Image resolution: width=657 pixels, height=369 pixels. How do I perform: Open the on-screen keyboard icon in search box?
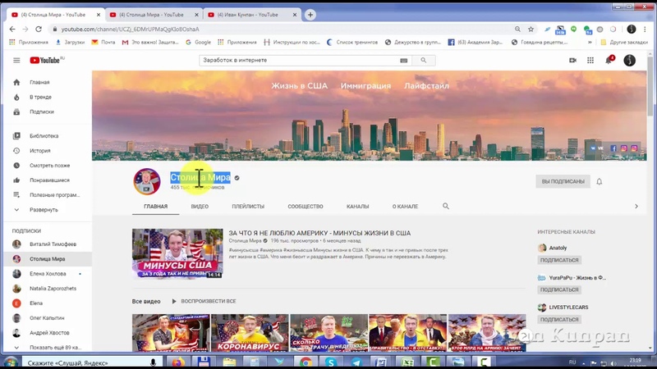point(403,61)
